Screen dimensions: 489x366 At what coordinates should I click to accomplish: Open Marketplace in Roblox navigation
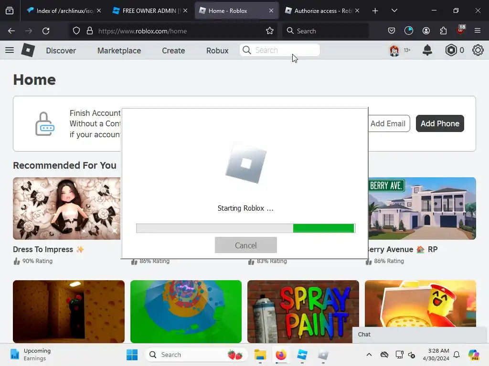tap(119, 51)
